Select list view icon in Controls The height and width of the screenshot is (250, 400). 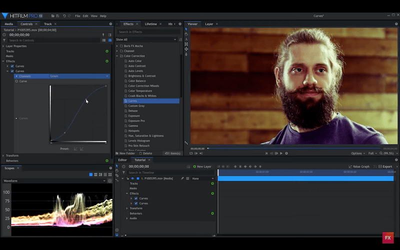tap(104, 40)
